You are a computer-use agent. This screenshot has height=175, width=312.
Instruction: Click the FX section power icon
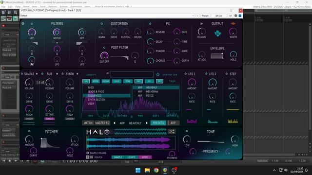coord(150,24)
